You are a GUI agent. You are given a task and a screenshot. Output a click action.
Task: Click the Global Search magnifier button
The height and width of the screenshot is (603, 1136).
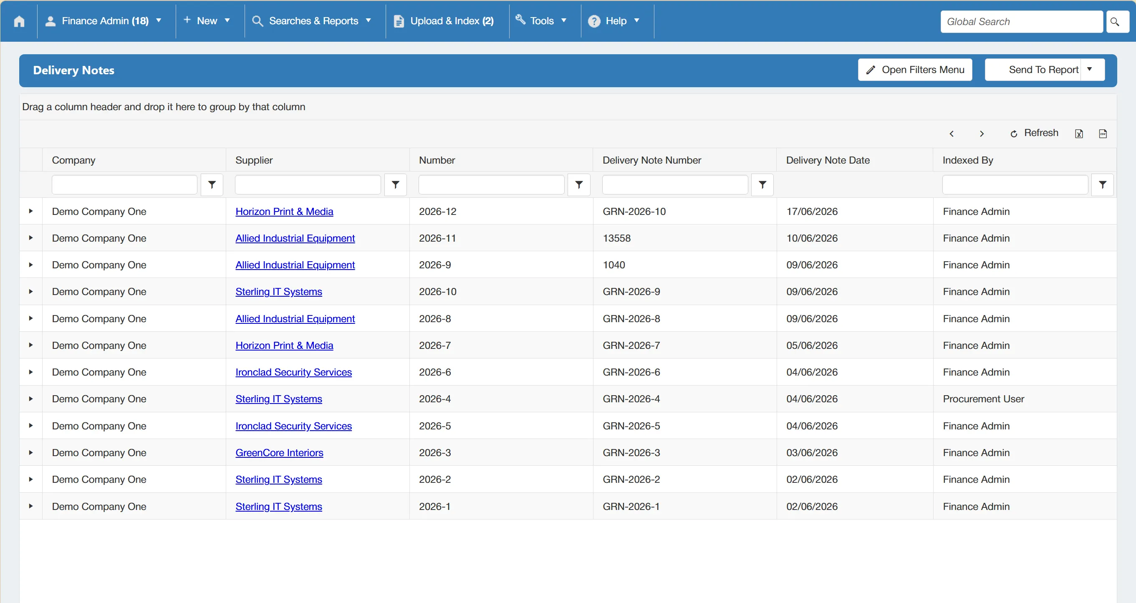[1118, 22]
